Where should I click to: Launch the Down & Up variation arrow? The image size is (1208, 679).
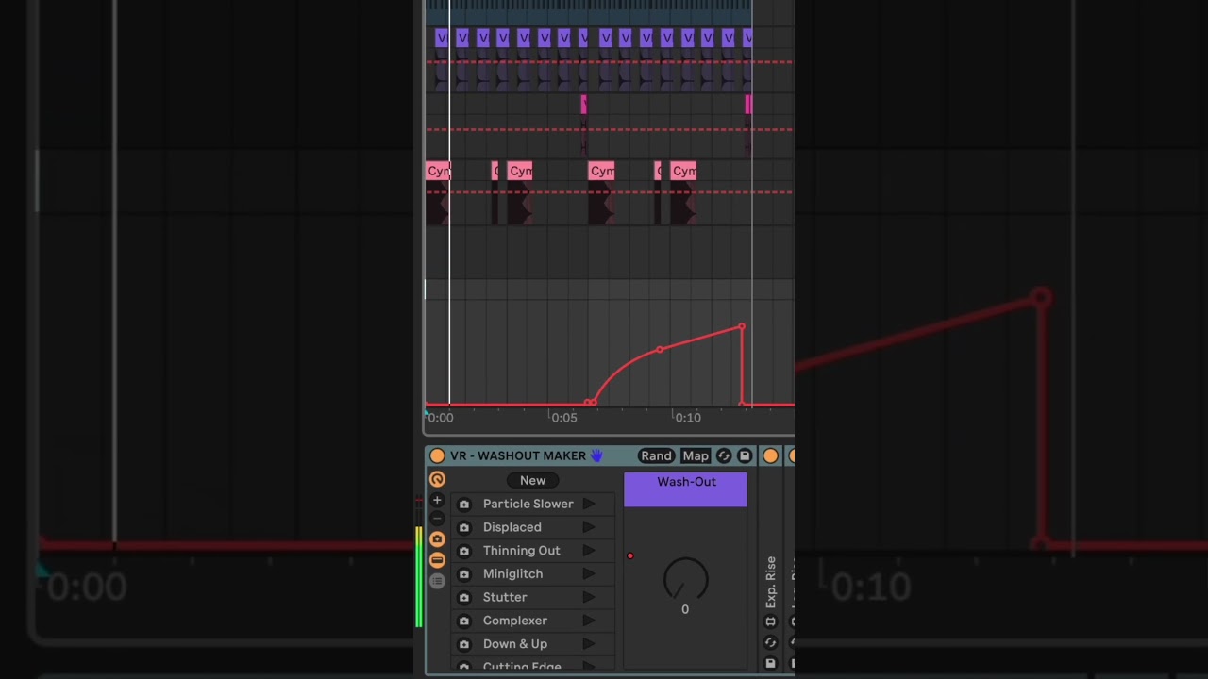(x=588, y=644)
